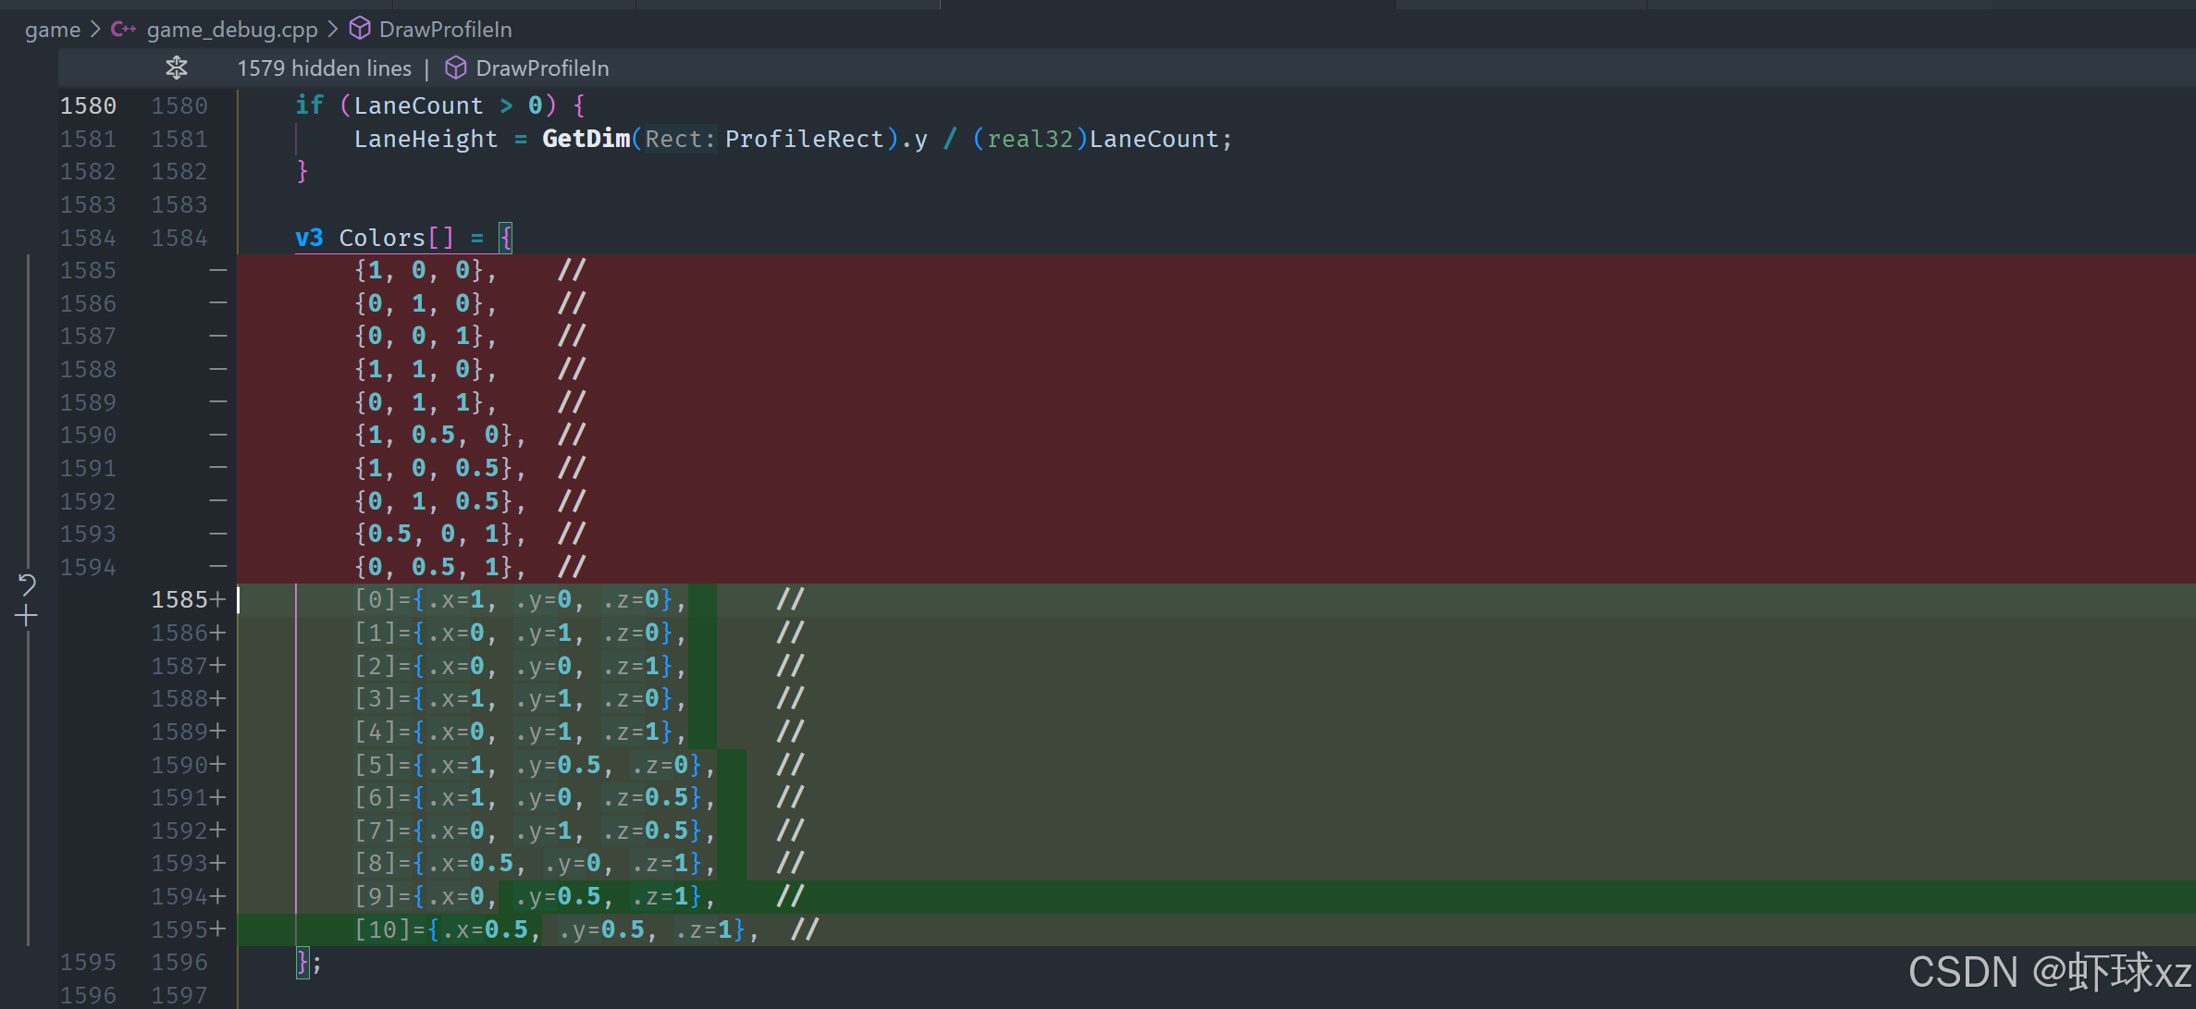Click the LaneHeight variable
Screen dimensions: 2196x1009
tap(426, 139)
